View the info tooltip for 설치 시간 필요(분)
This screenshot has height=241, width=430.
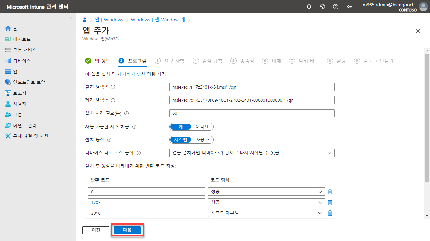126,113
